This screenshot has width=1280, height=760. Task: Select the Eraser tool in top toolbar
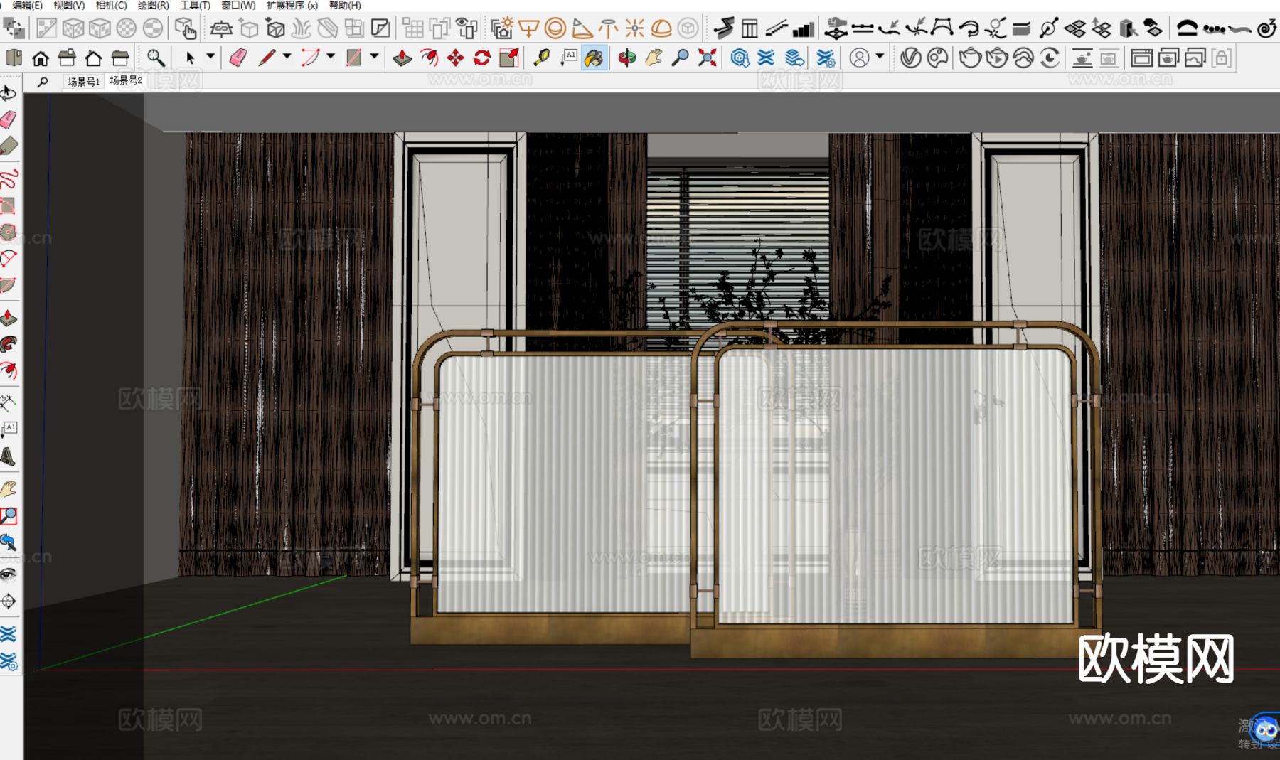click(x=238, y=58)
